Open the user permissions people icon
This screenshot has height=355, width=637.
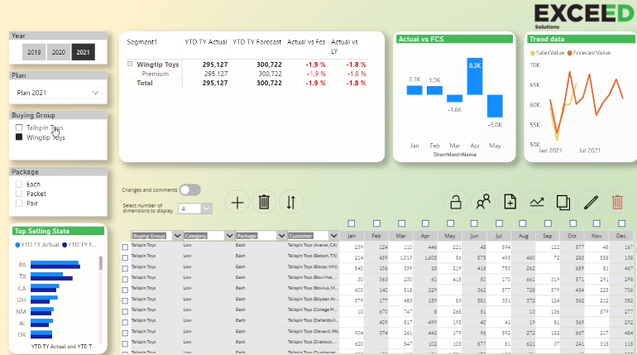(x=483, y=202)
